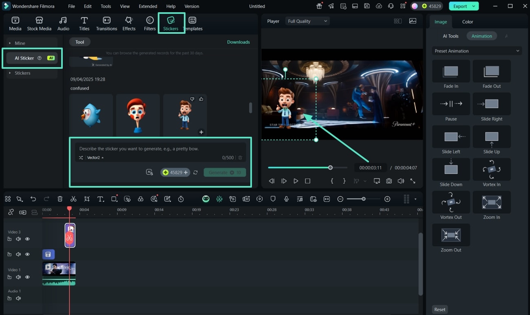Expand the Stickers category in sidebar
Viewport: 530px width, 315px height.
coord(31,73)
